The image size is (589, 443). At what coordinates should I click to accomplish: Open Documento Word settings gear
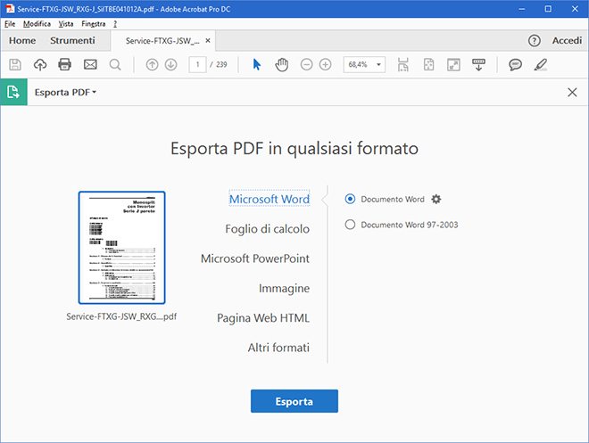coord(436,200)
